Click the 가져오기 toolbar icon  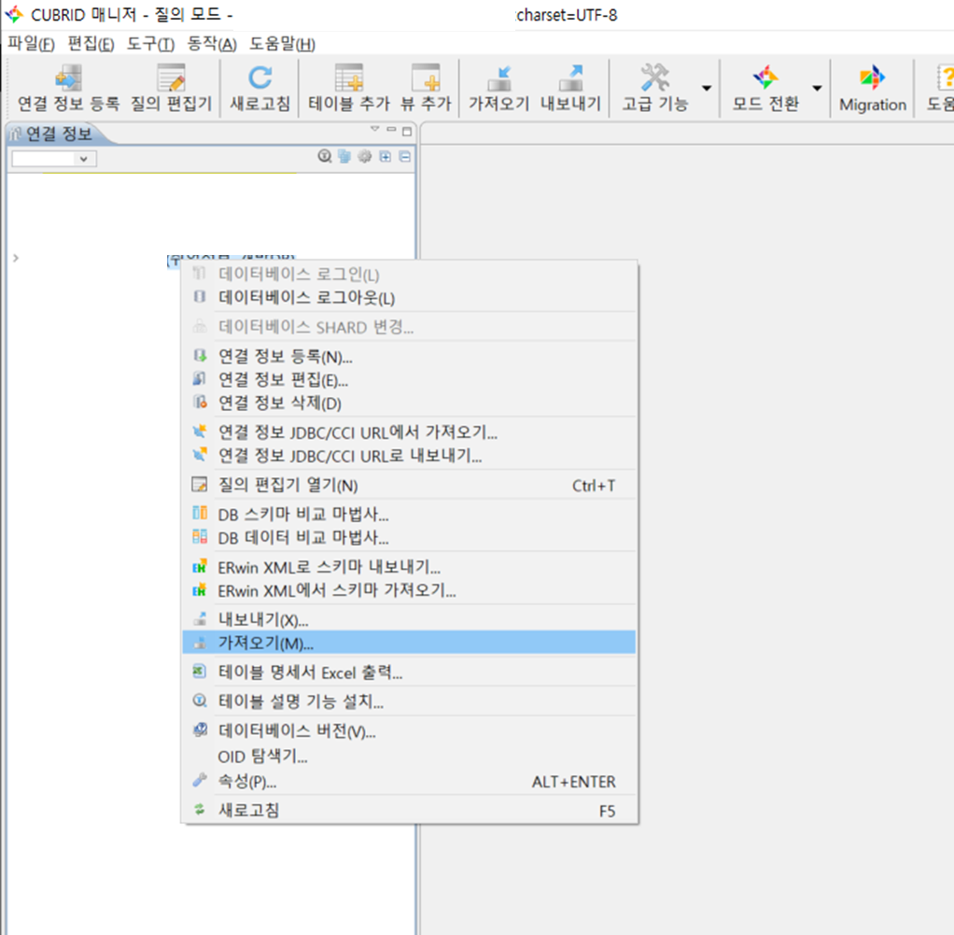[x=498, y=78]
